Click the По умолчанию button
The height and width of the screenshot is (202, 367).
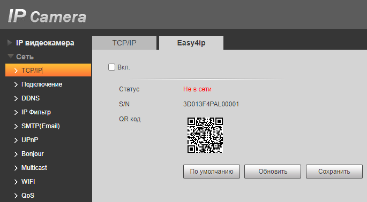pos(212,172)
